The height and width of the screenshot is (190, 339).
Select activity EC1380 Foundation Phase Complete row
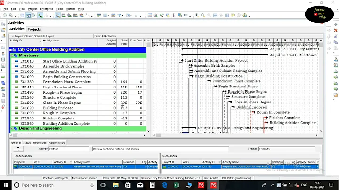(x=80, y=82)
